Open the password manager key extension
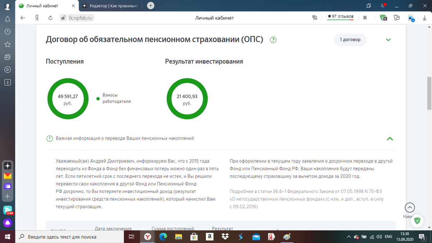Screen dimensions: 432x243 pyautogui.click(x=397, y=18)
